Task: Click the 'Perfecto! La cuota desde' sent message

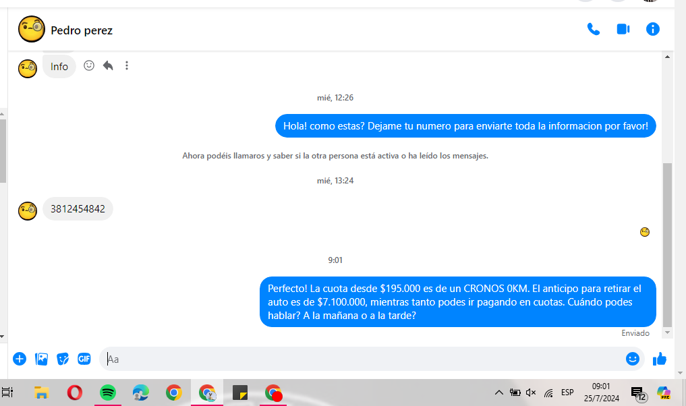Action: click(x=457, y=302)
